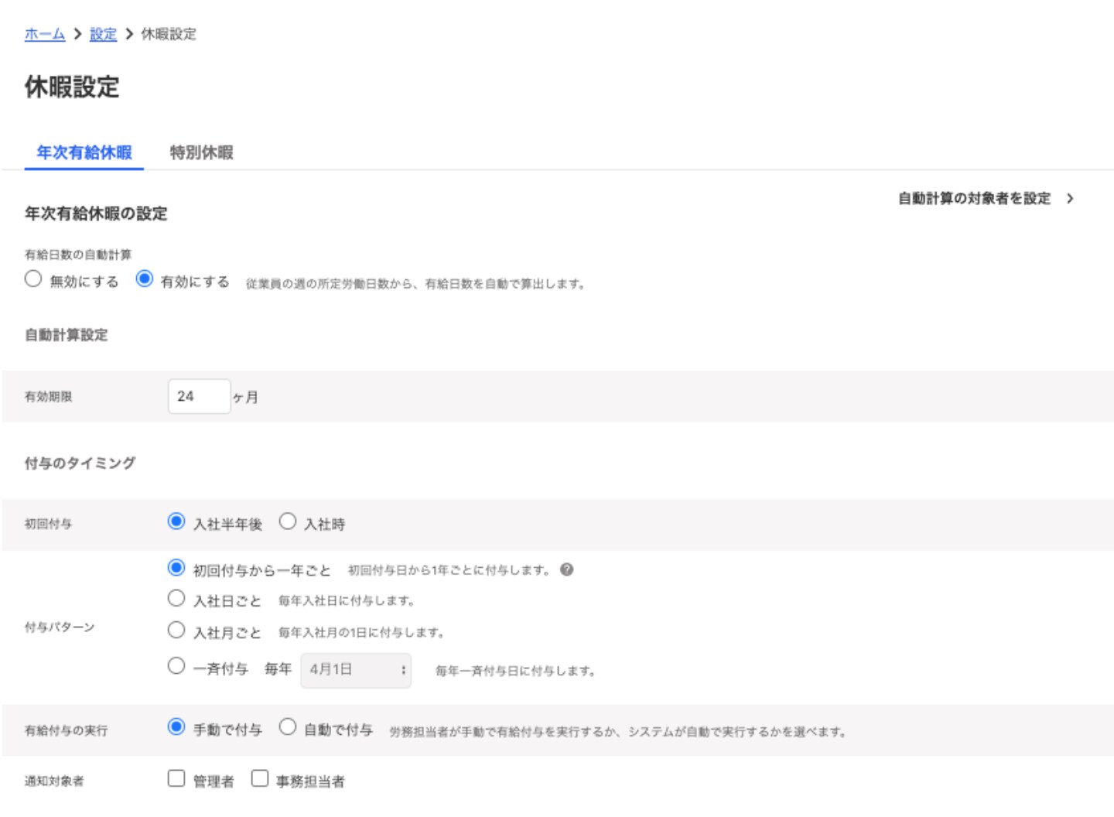Select 有効にする radio button
This screenshot has height=817, width=1114.
144,279
